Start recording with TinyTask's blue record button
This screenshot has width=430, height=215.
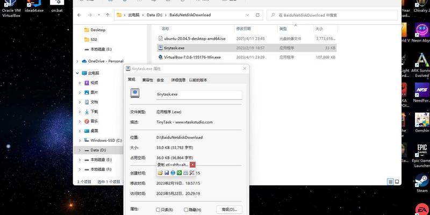173,173
